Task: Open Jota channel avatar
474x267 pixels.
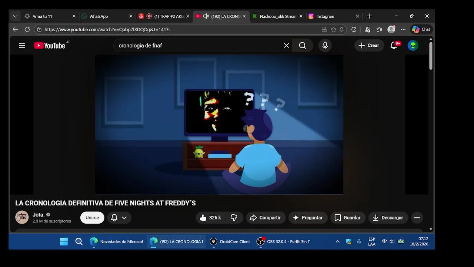Action: pyautogui.click(x=22, y=217)
